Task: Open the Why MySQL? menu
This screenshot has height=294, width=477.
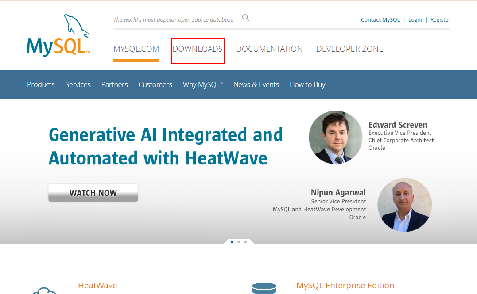Action: pyautogui.click(x=202, y=84)
